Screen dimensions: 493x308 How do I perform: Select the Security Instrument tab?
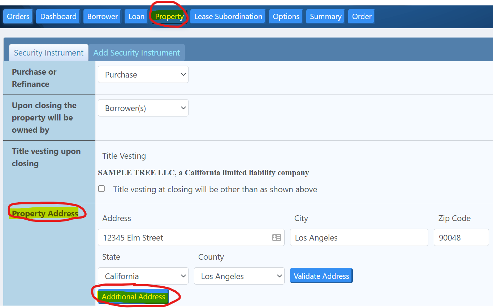[48, 52]
